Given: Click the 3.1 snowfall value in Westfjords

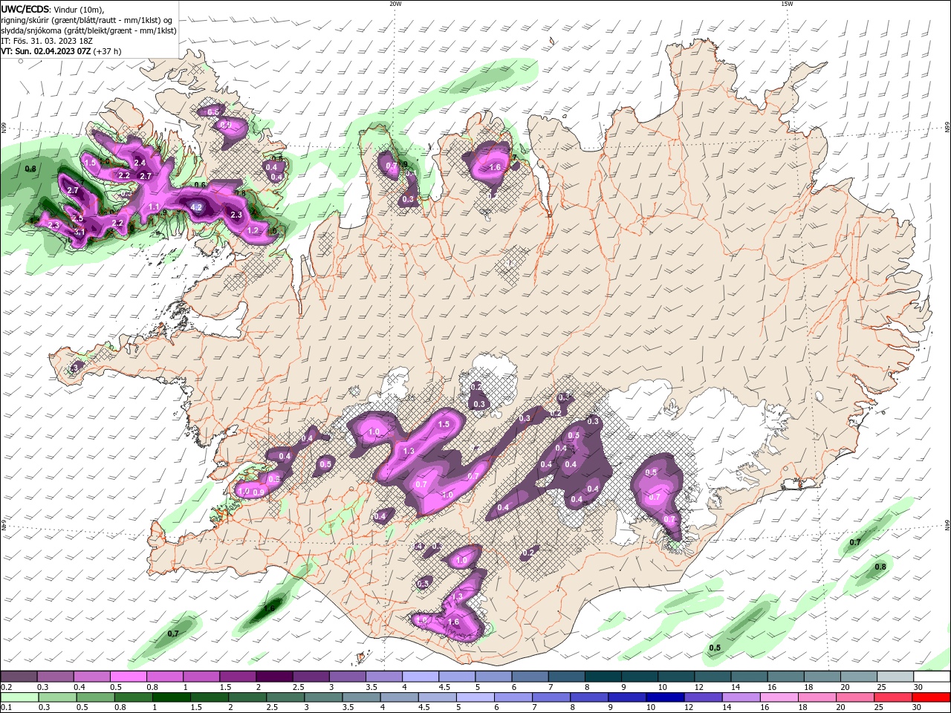Looking at the screenshot, I should pyautogui.click(x=79, y=232).
